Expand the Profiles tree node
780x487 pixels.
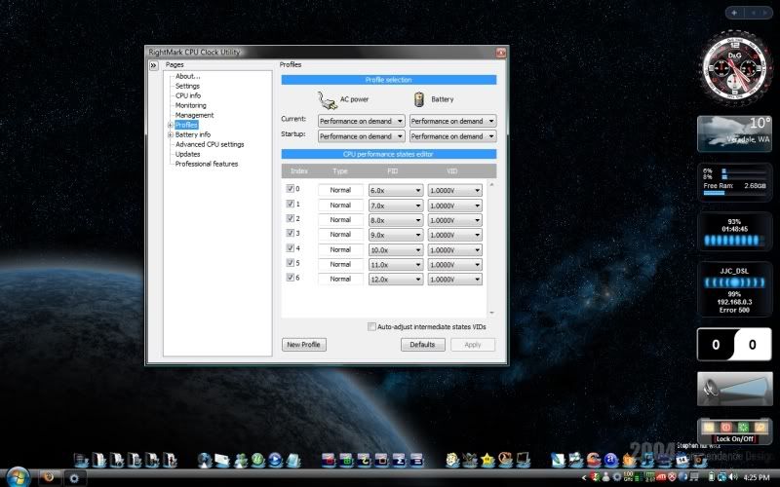point(170,126)
